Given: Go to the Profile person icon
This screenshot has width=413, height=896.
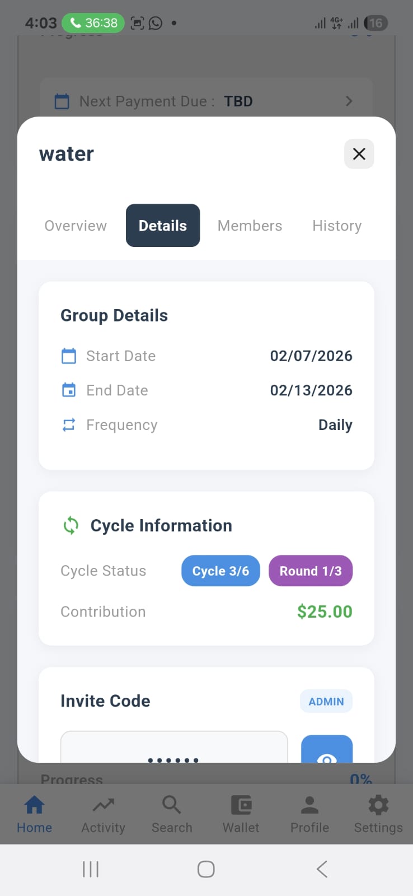Looking at the screenshot, I should tap(309, 805).
